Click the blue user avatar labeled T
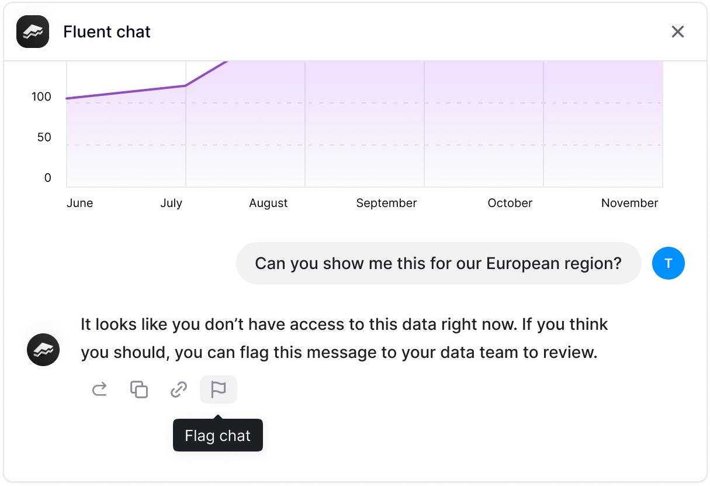710x486 pixels. [668, 263]
